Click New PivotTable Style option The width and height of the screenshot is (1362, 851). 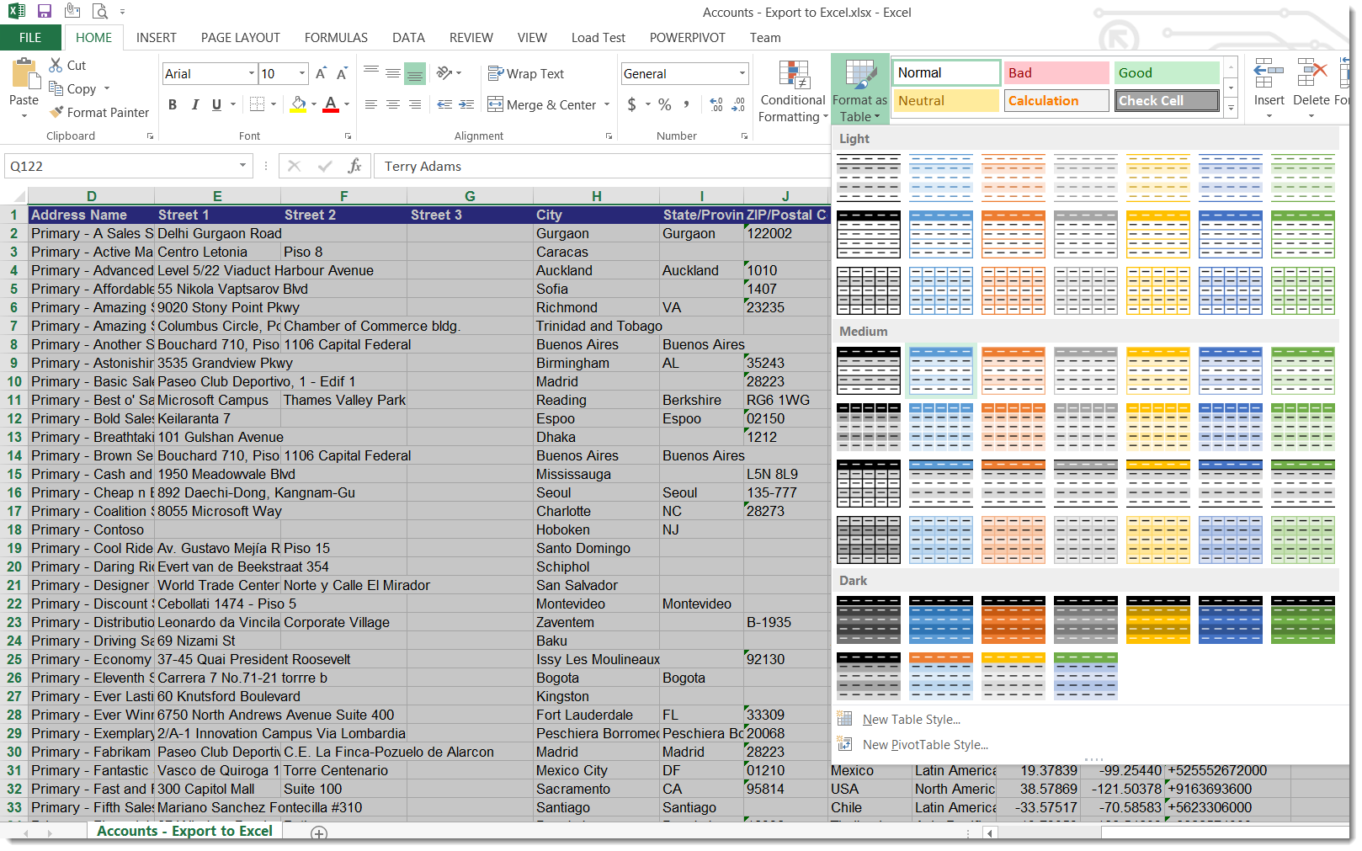(x=924, y=745)
